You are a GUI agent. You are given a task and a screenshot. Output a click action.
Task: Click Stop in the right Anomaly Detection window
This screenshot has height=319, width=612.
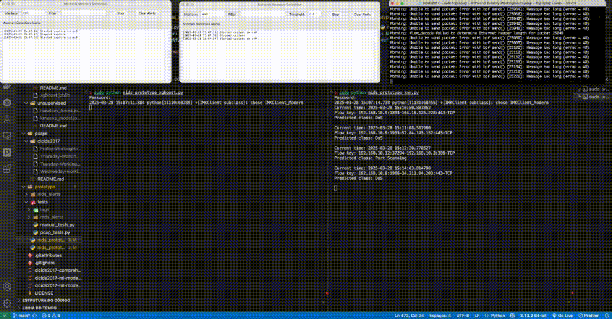coord(335,14)
